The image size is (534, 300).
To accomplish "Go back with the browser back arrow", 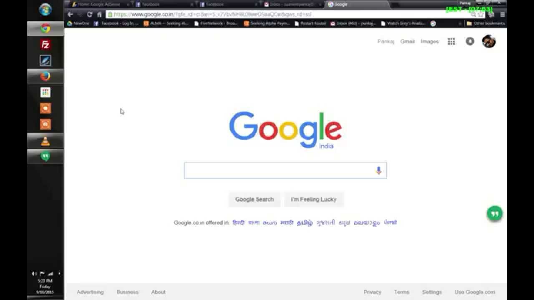I will point(70,14).
